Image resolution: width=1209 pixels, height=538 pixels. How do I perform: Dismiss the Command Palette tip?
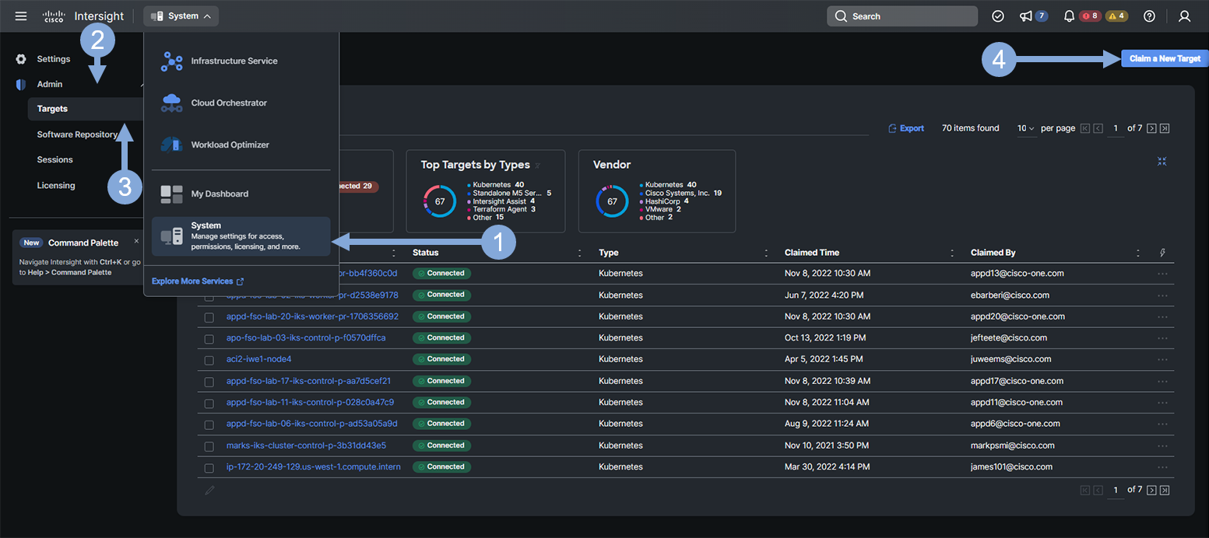coord(136,241)
